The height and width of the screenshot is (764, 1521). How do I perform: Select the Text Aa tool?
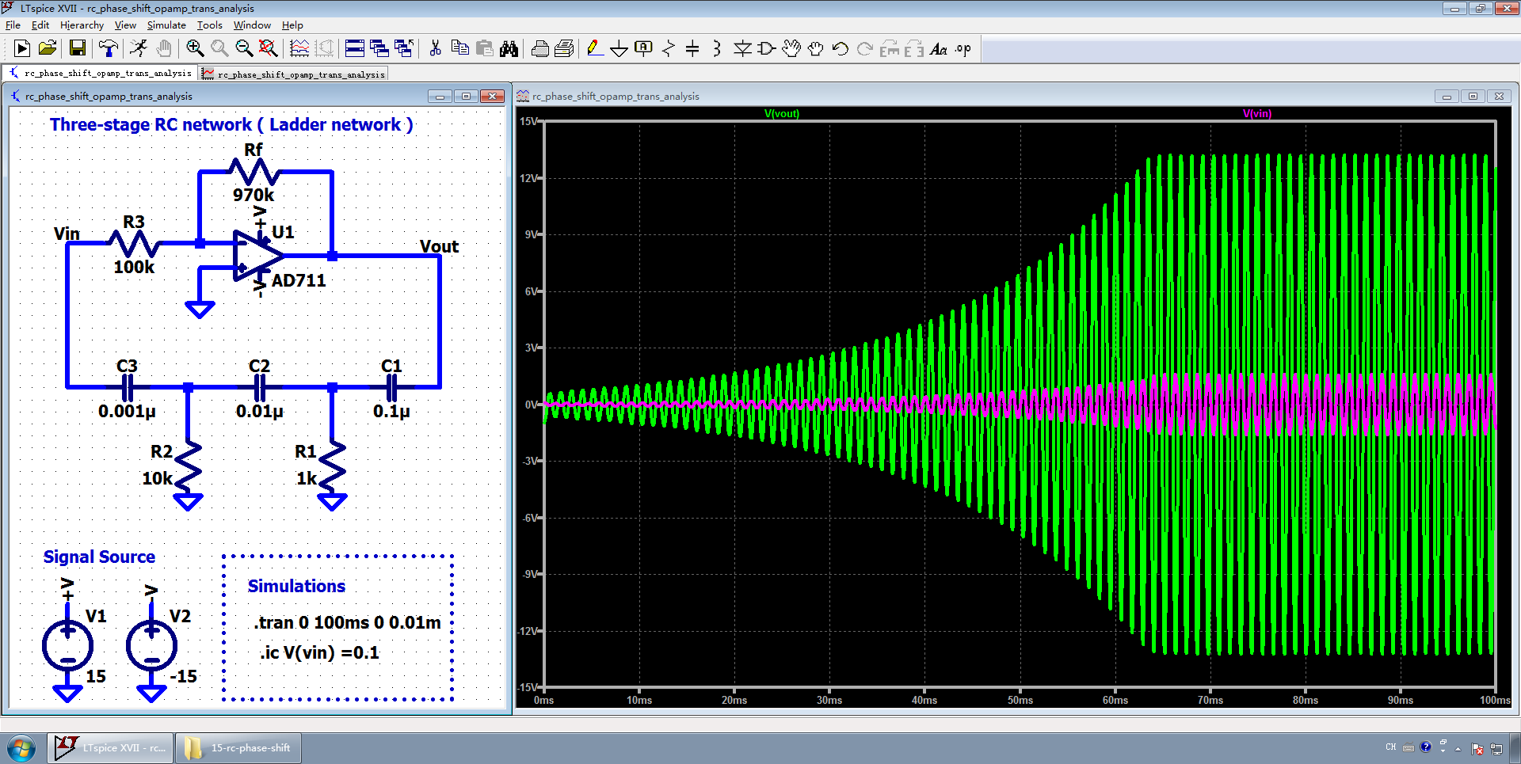(938, 49)
